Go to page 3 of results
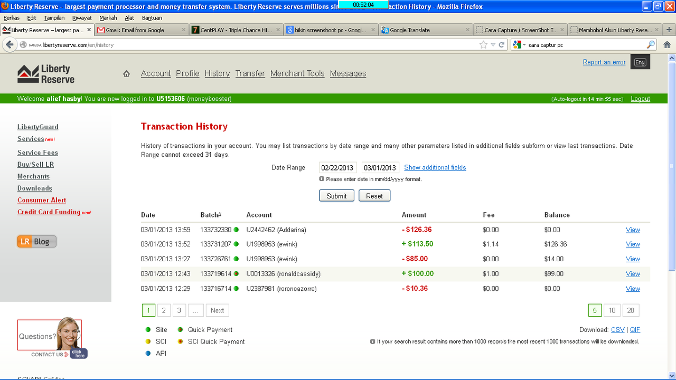Viewport: 676px width, 380px height. 179,310
